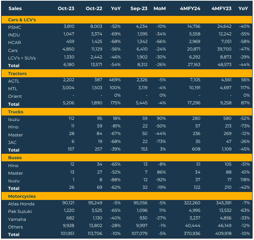The image size is (254, 240).
Task: Select the Yamaha row label
Action: tap(17, 219)
